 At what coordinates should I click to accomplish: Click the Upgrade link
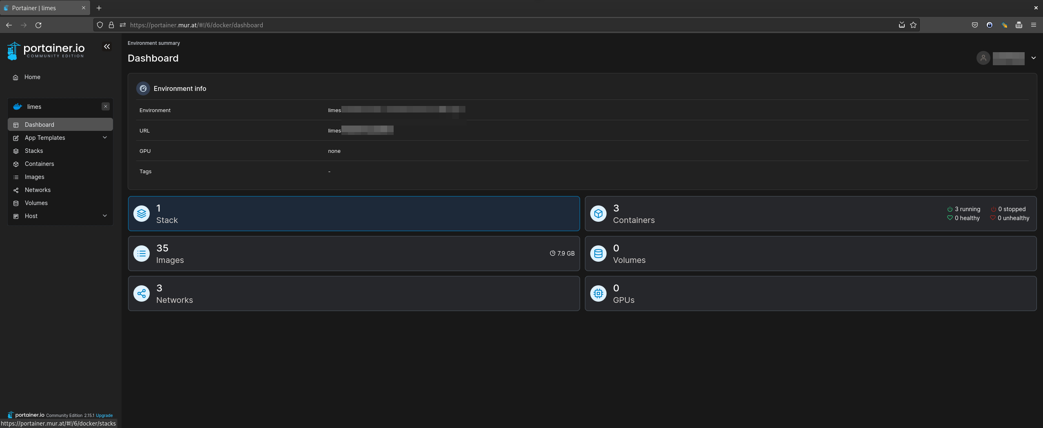click(104, 415)
